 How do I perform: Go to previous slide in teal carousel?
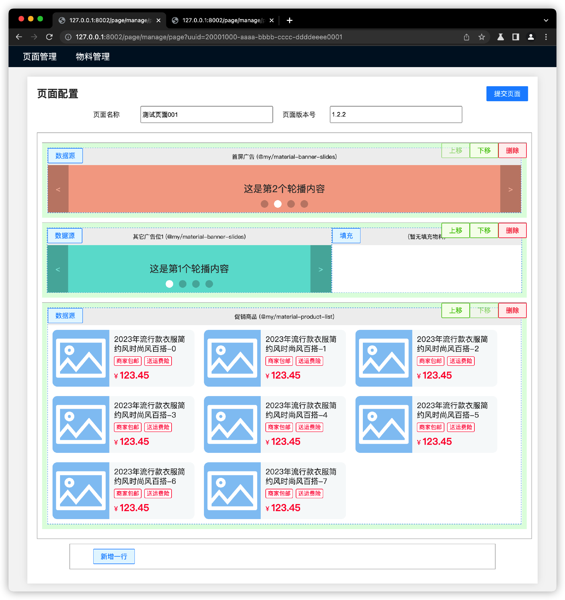(58, 269)
